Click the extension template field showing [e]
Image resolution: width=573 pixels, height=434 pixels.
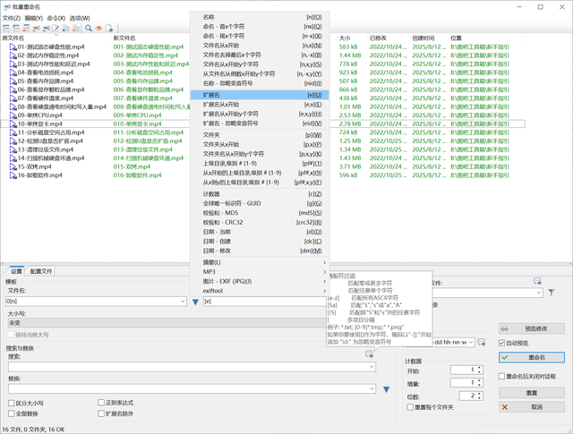[265, 302]
